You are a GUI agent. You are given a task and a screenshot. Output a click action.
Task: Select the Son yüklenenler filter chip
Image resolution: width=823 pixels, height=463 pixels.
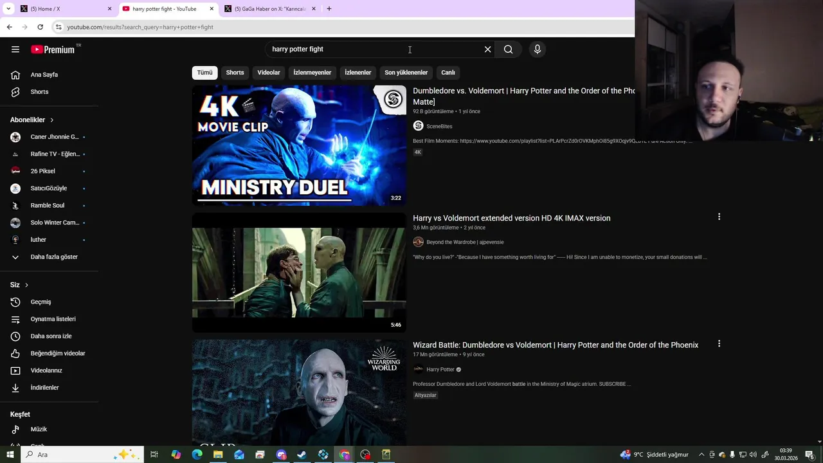click(406, 73)
